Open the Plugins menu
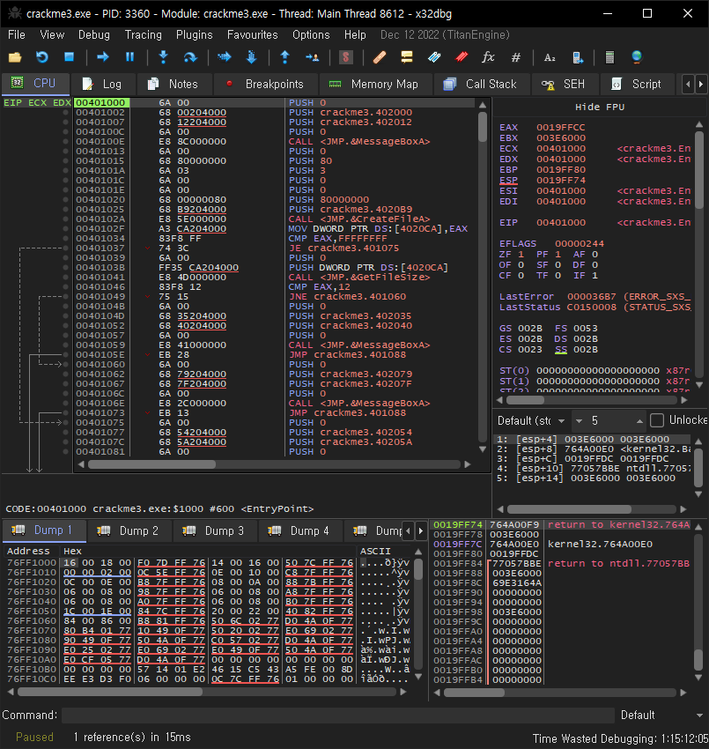This screenshot has height=749, width=709. point(194,34)
